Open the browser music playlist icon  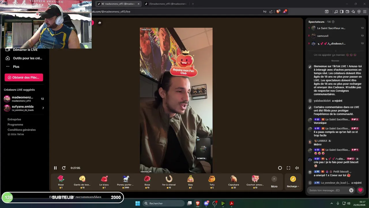coord(336,12)
